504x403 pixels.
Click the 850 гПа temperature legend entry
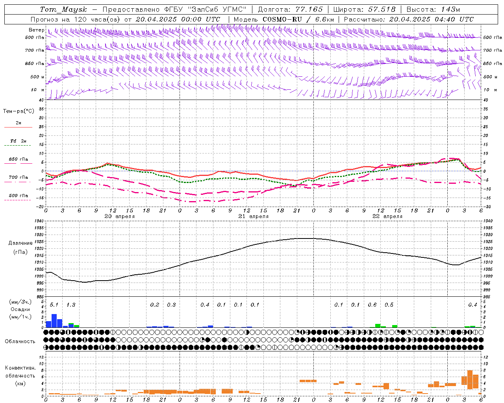click(x=18, y=161)
